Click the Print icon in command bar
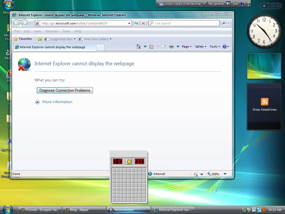 [171, 47]
